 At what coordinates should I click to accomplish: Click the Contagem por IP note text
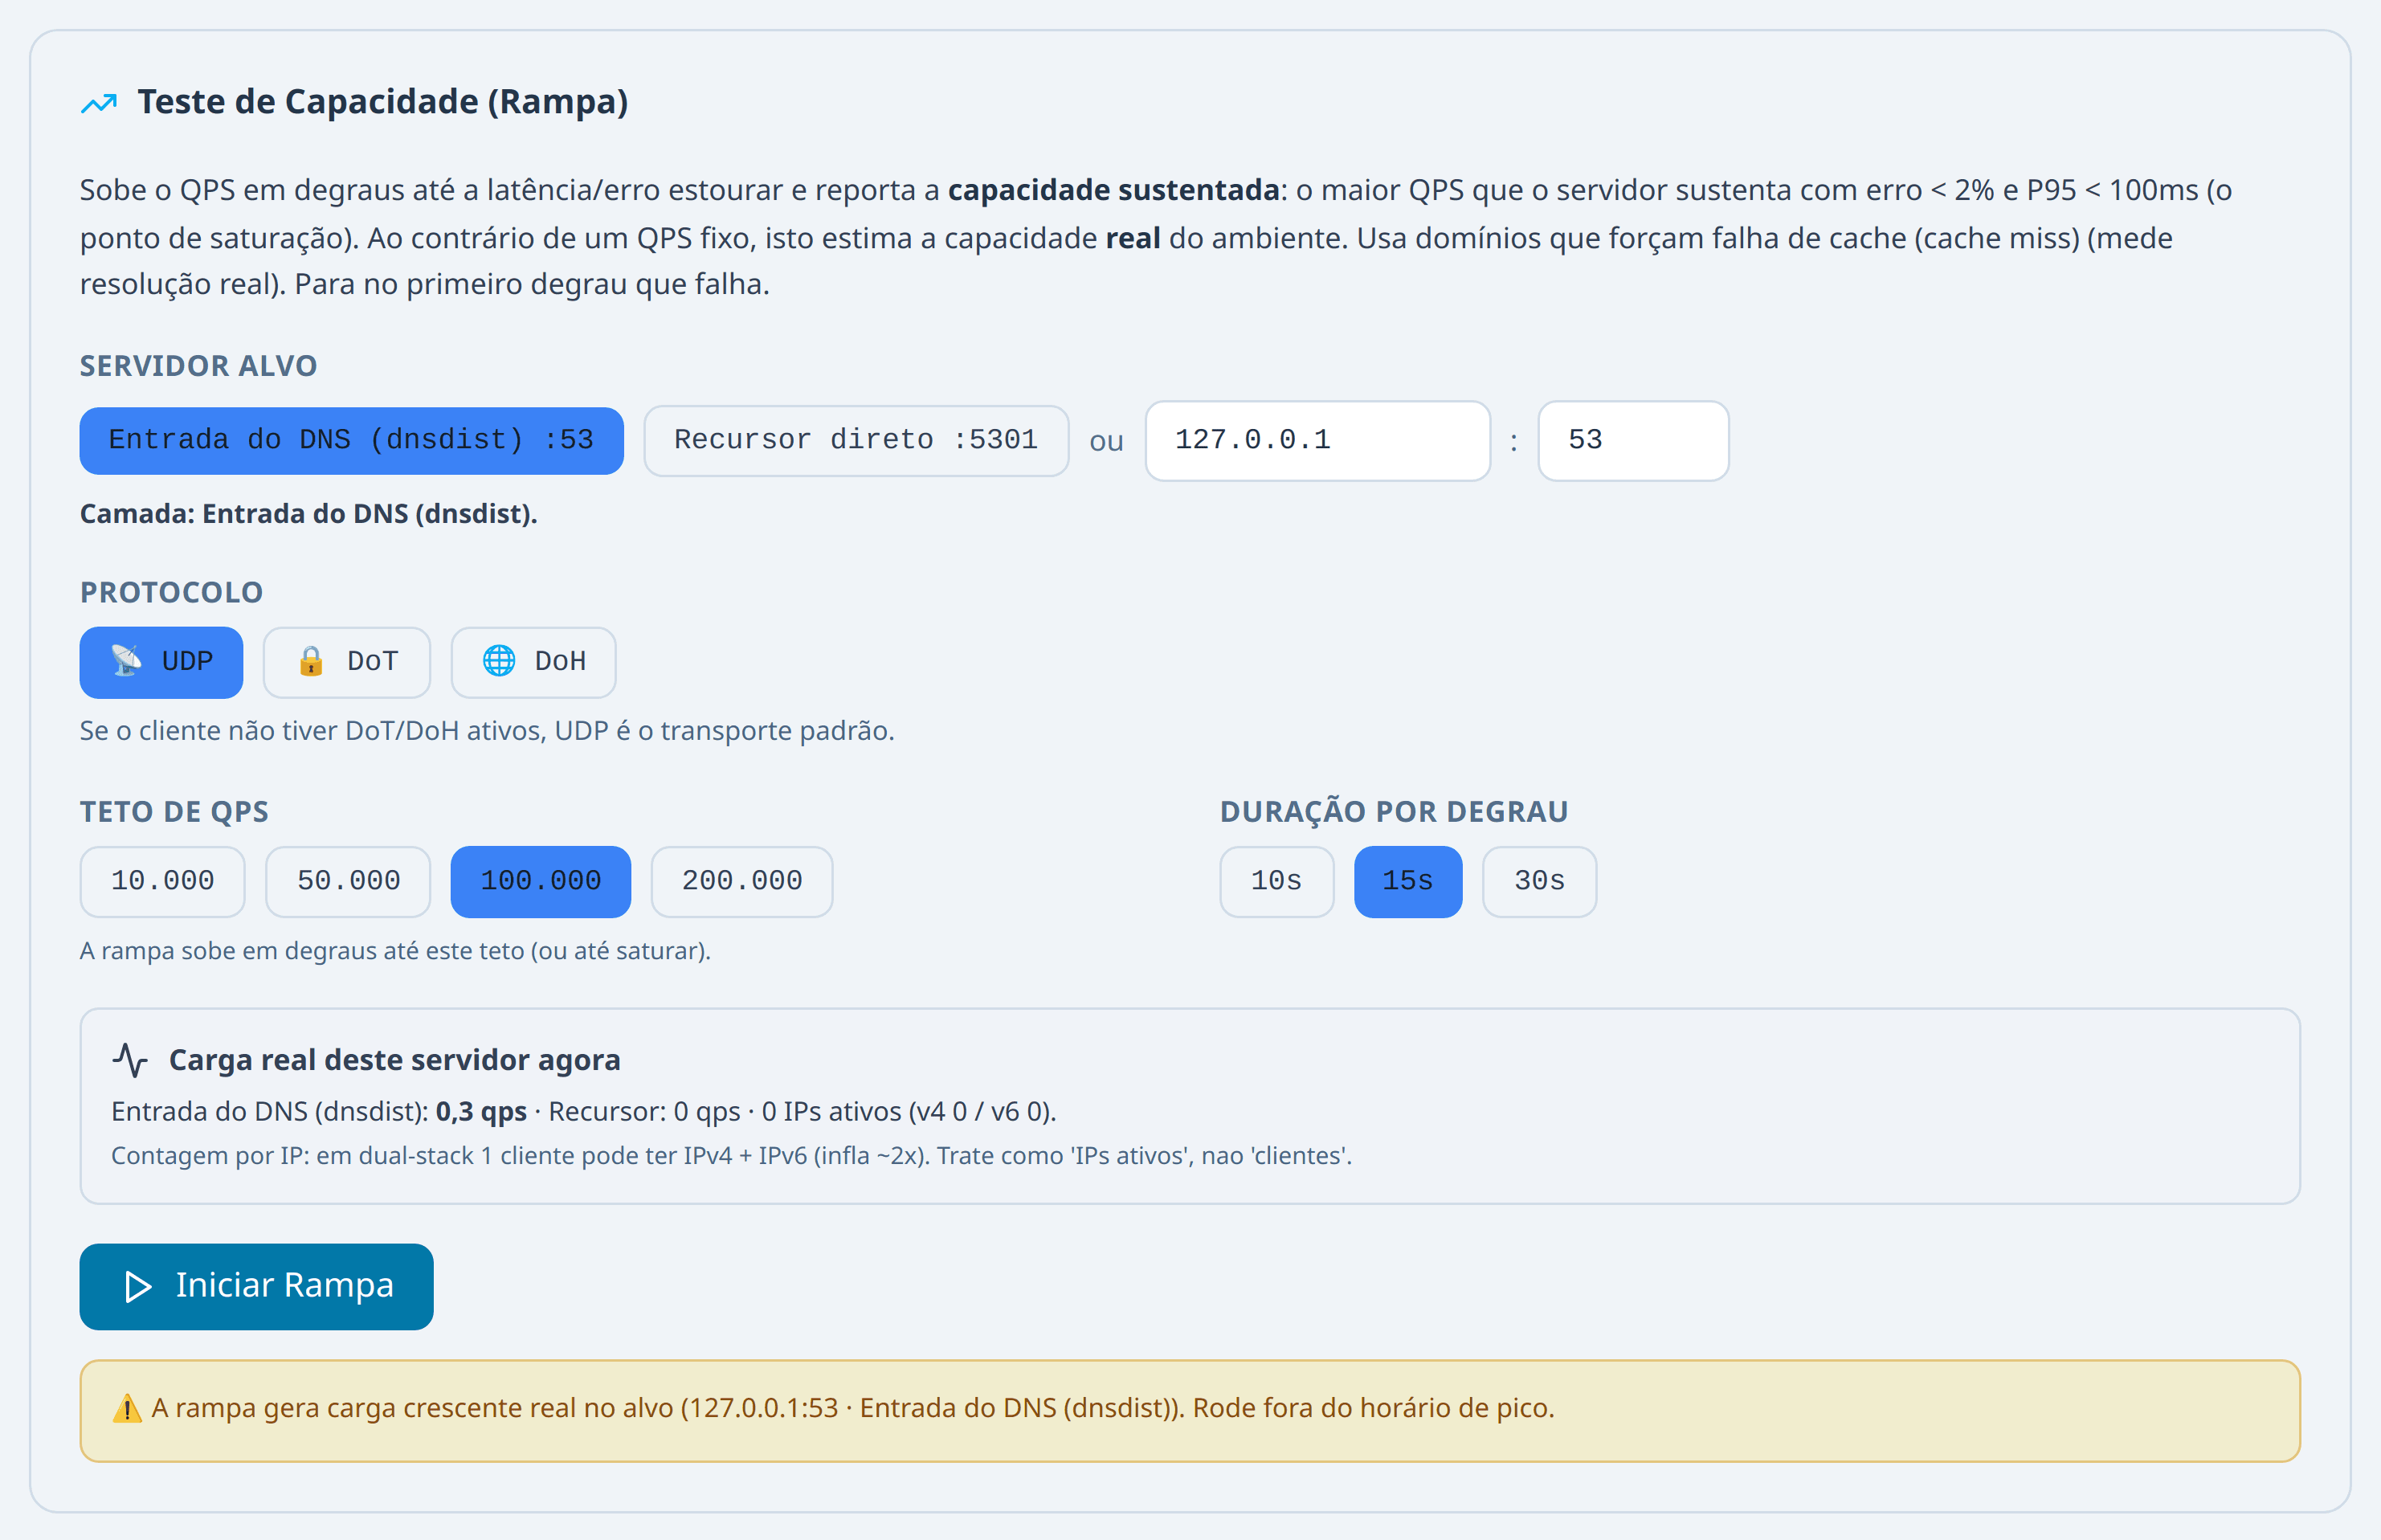(732, 1156)
